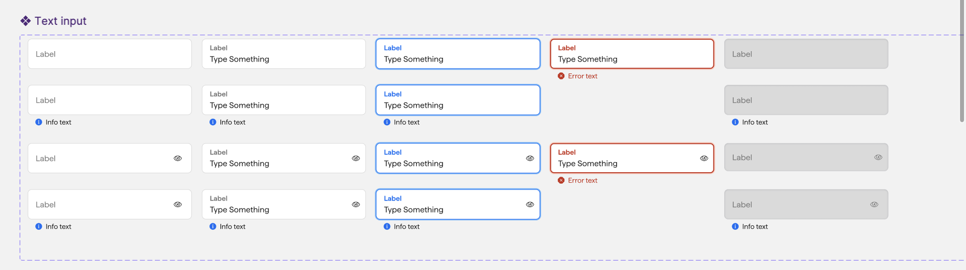Screen dimensions: 966x270
Task: Click the top-row blue focused input field
Action: click(x=458, y=54)
